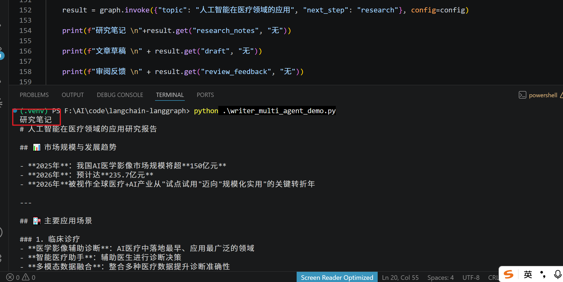
Task: Click the Sogou input method logo
Action: (x=508, y=274)
